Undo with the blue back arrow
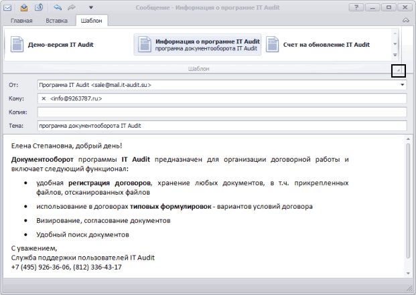The width and height of the screenshot is (416, 295). tap(58, 7)
